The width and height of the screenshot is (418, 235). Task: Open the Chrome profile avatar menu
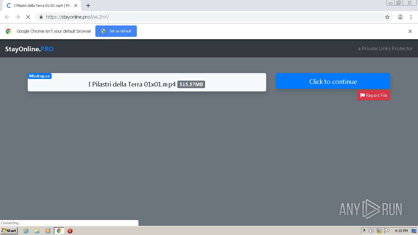(400, 17)
